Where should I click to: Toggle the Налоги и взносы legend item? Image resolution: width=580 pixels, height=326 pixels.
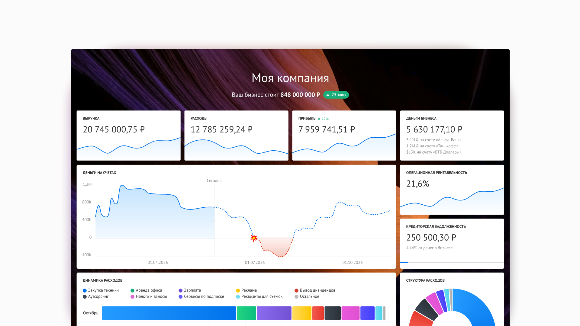[149, 296]
